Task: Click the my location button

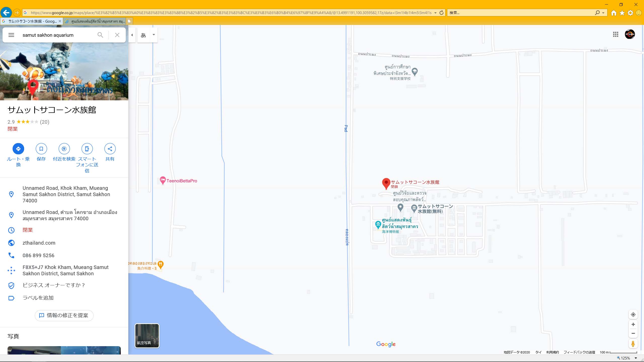Action: (633, 314)
